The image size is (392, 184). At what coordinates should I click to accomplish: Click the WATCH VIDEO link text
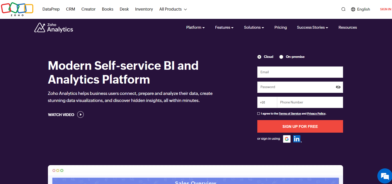61,115
